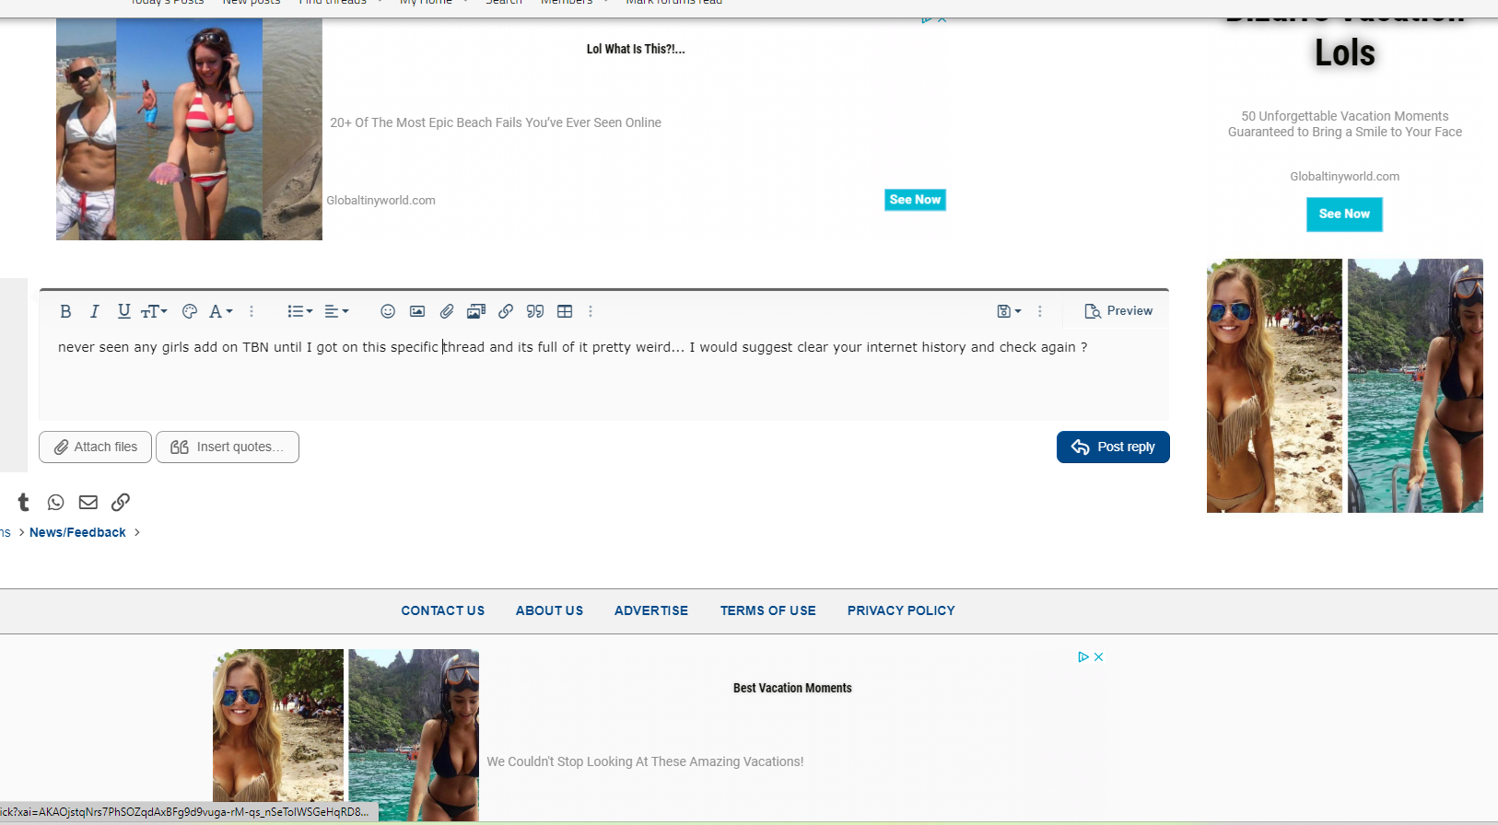Click the insert media toolbar icon
This screenshot has width=1498, height=825.
click(476, 311)
